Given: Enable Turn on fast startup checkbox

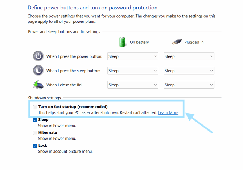Looking at the screenshot, I should pos(35,107).
